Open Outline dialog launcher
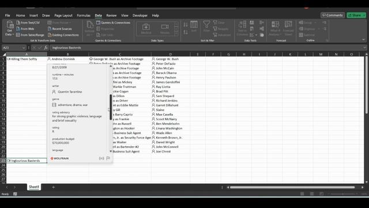Screen dimensions: 369x208 tap(327, 40)
